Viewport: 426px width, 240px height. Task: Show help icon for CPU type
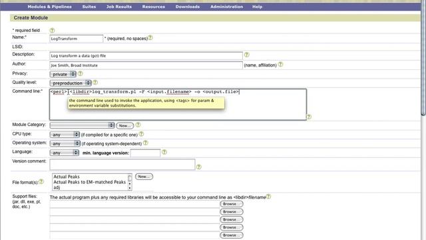[141, 134]
